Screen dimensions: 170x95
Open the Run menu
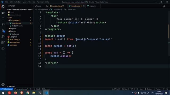click(34, 2)
